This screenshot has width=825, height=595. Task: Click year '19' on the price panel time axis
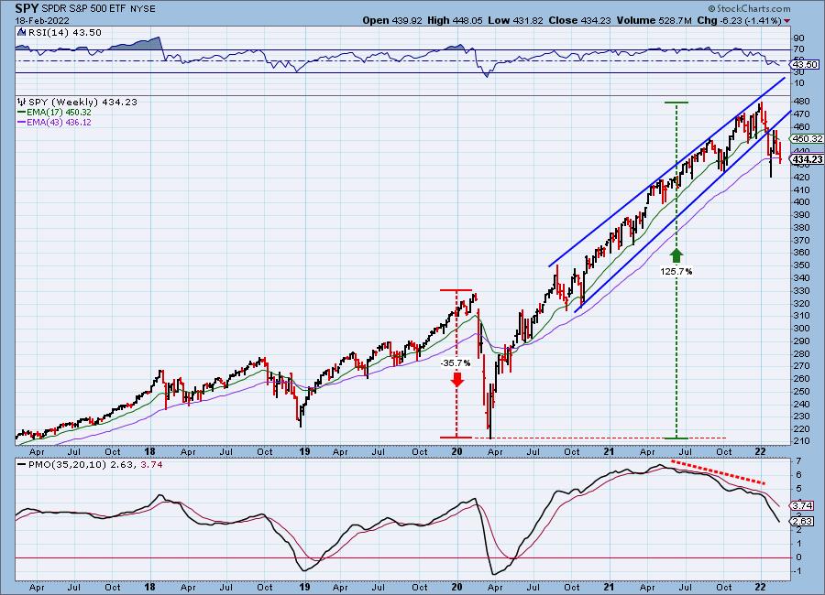pyautogui.click(x=304, y=451)
